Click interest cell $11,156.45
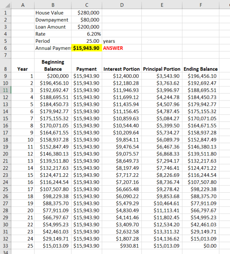The width and height of the screenshot is (230, 254). [x=122, y=112]
